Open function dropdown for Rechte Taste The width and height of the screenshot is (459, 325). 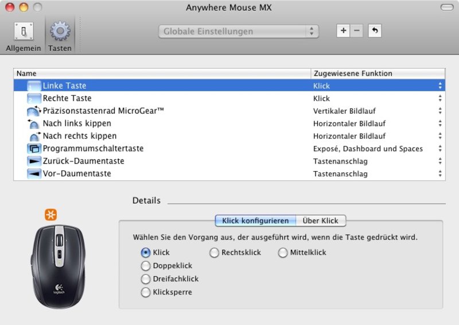coord(440,98)
